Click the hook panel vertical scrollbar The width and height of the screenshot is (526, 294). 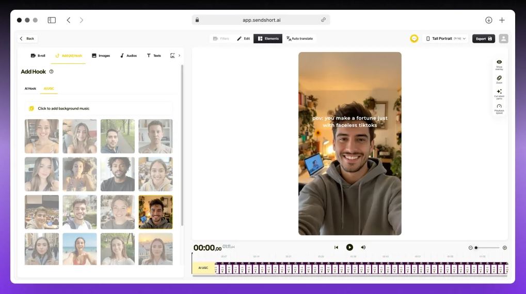[182, 145]
